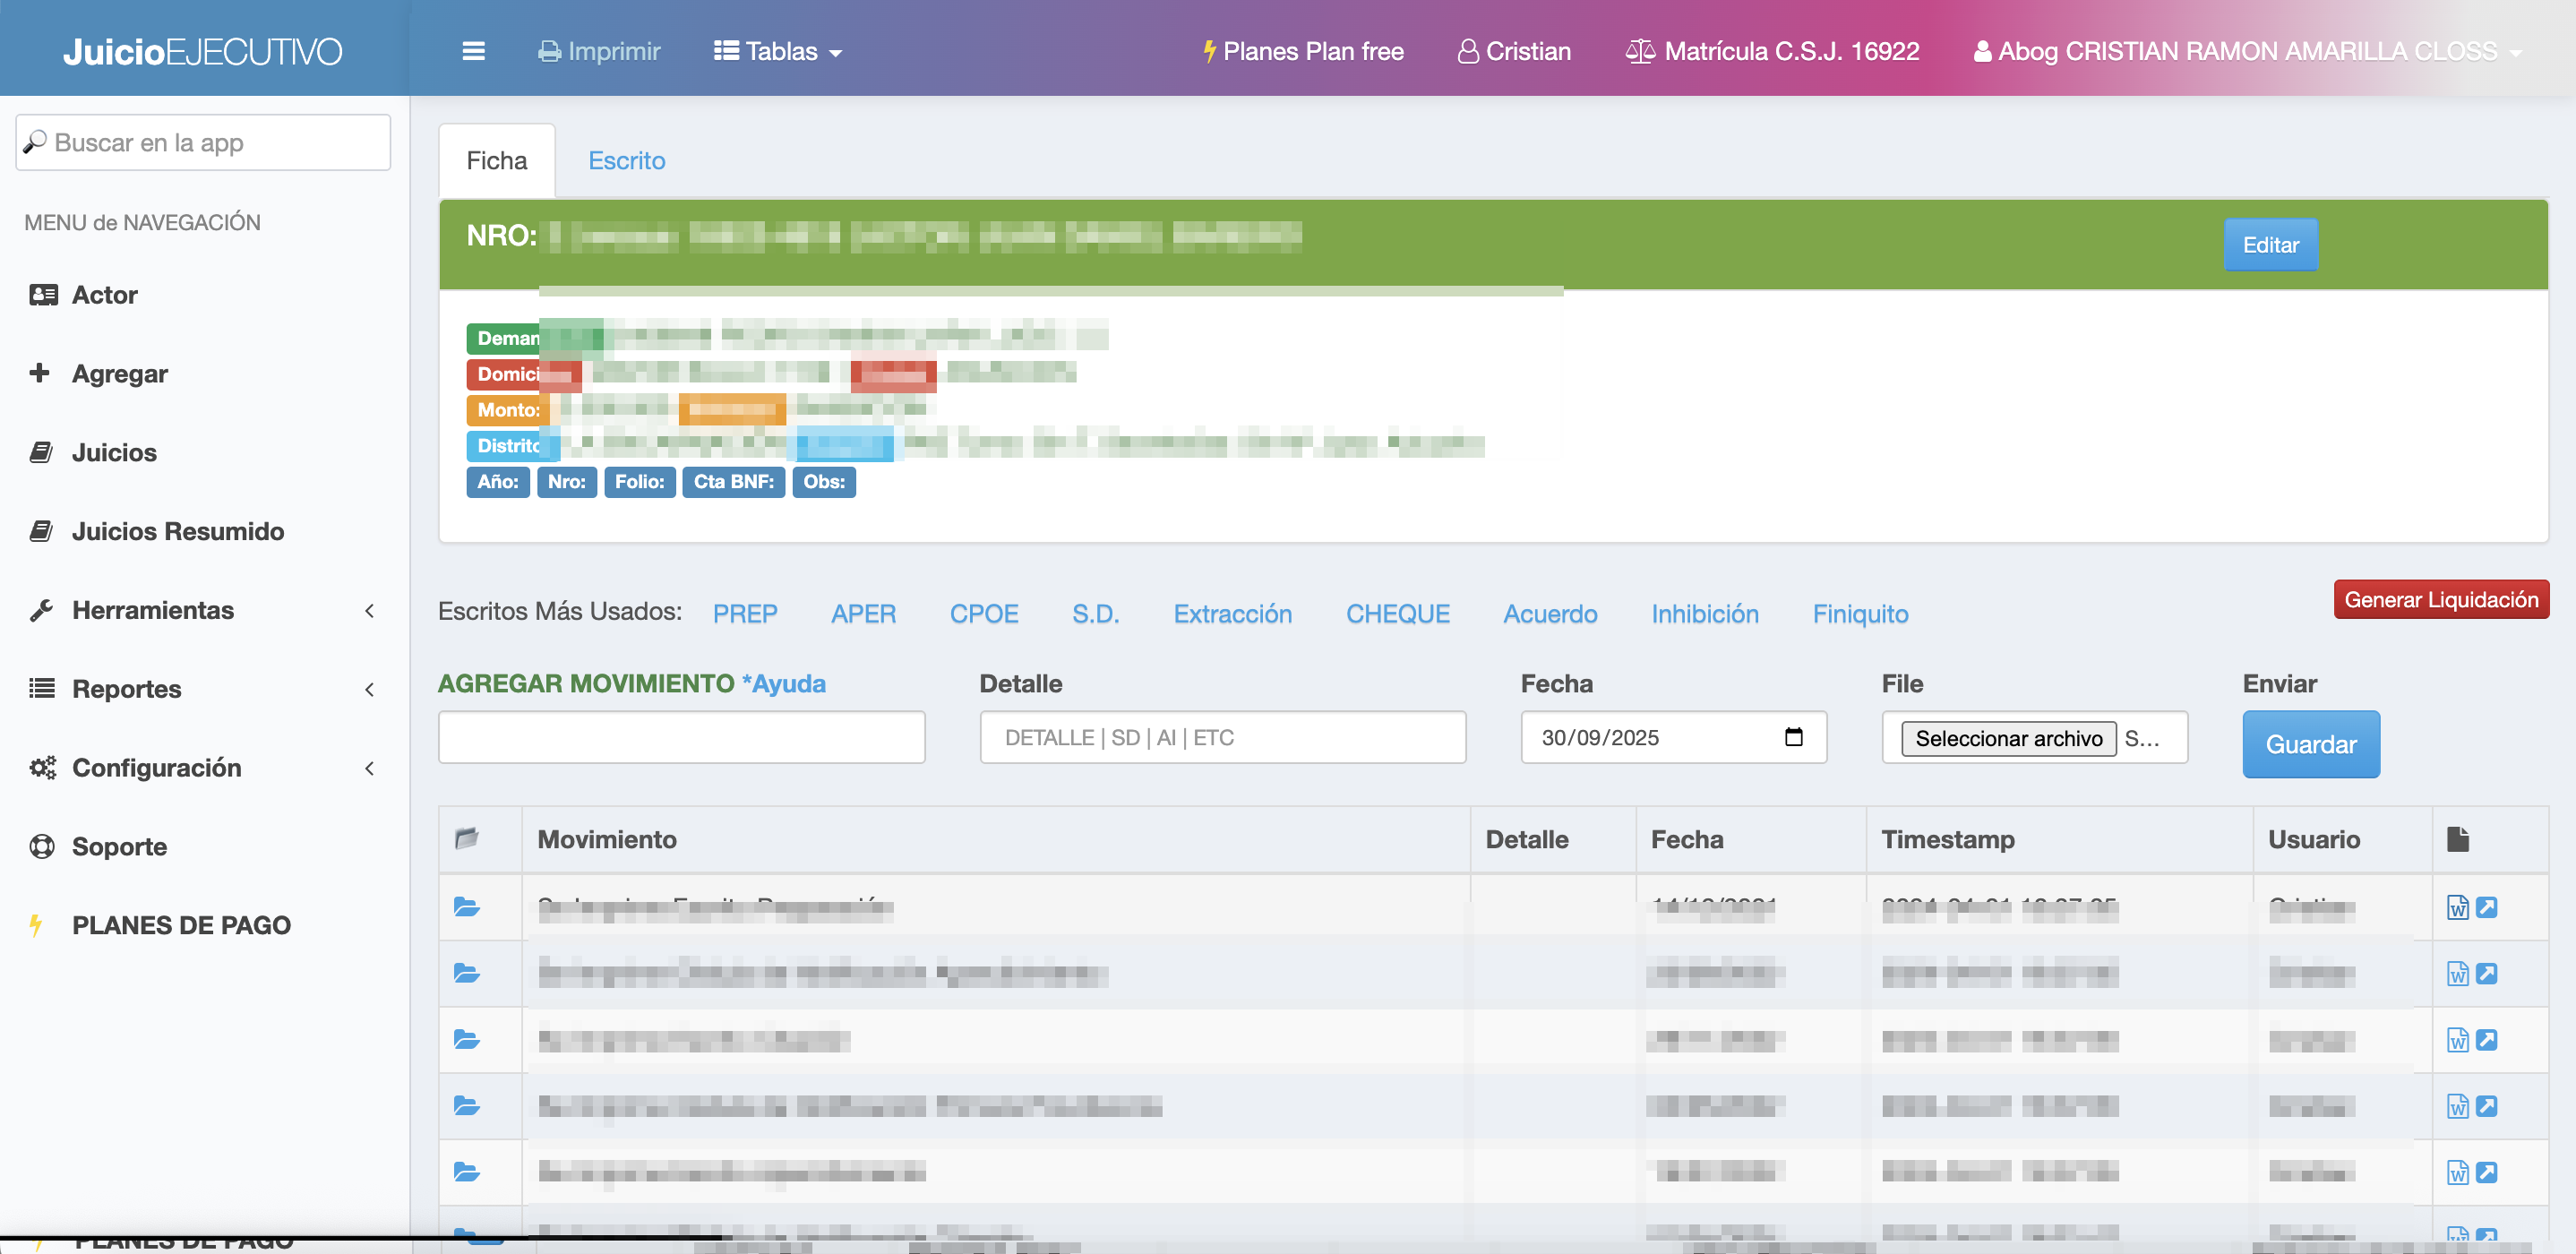Open folder icon in fourth movement row
The height and width of the screenshot is (1254, 2576).
point(466,1106)
